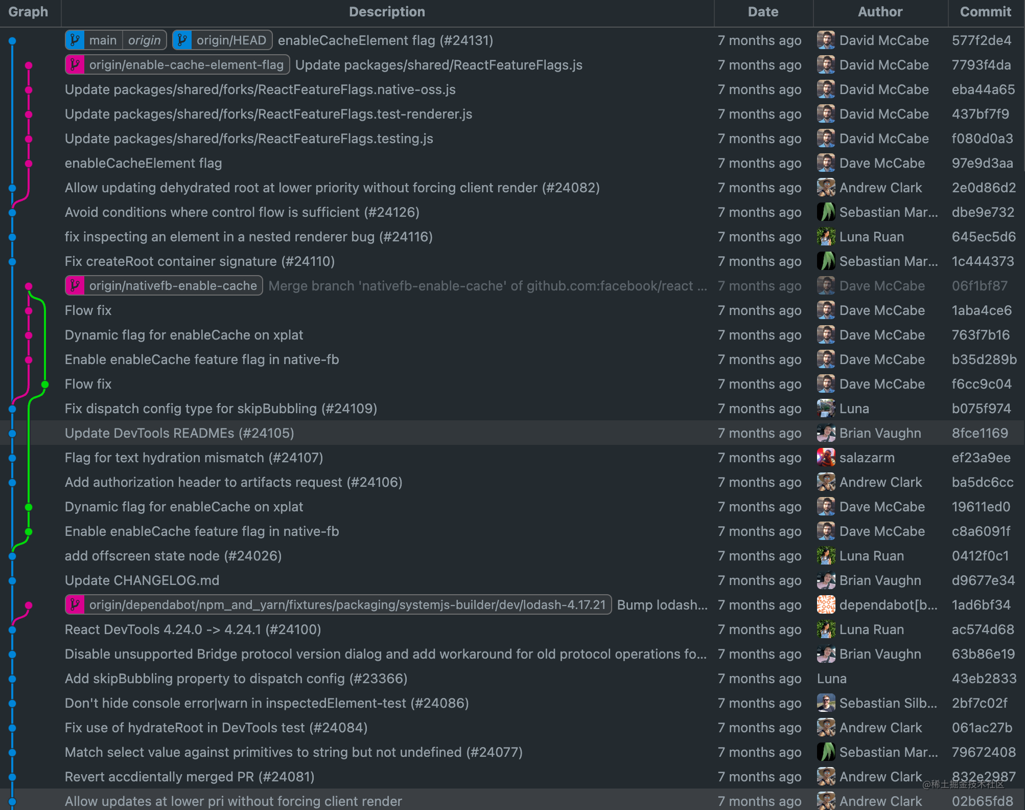Select commit "Update CHANGELOG.md"
The height and width of the screenshot is (810, 1025).
[142, 580]
